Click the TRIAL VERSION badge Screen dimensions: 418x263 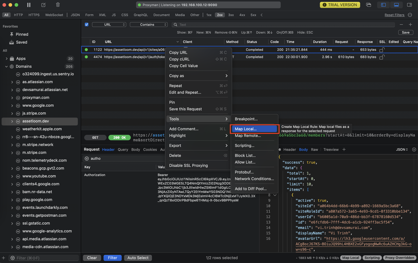[x=340, y=5]
